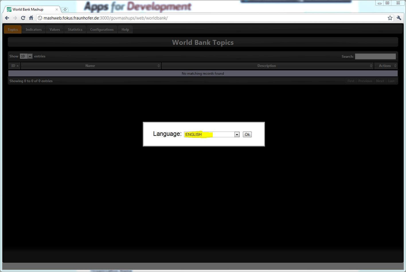This screenshot has width=406, height=272.
Task: Maximize the browser window
Action: [387, 3]
